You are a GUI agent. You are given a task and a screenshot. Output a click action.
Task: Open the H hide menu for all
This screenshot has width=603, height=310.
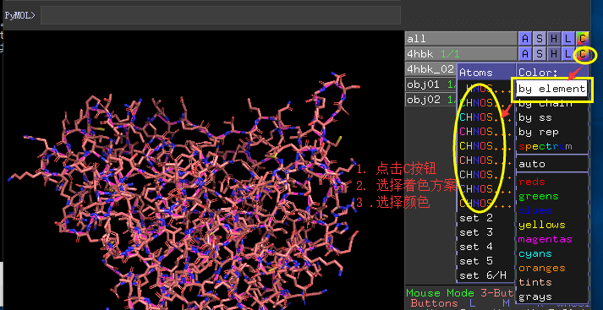(554, 39)
